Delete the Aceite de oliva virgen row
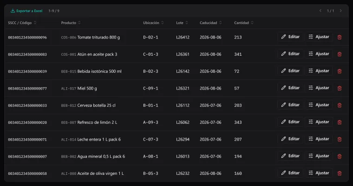This screenshot has height=186, width=353. (x=340, y=173)
